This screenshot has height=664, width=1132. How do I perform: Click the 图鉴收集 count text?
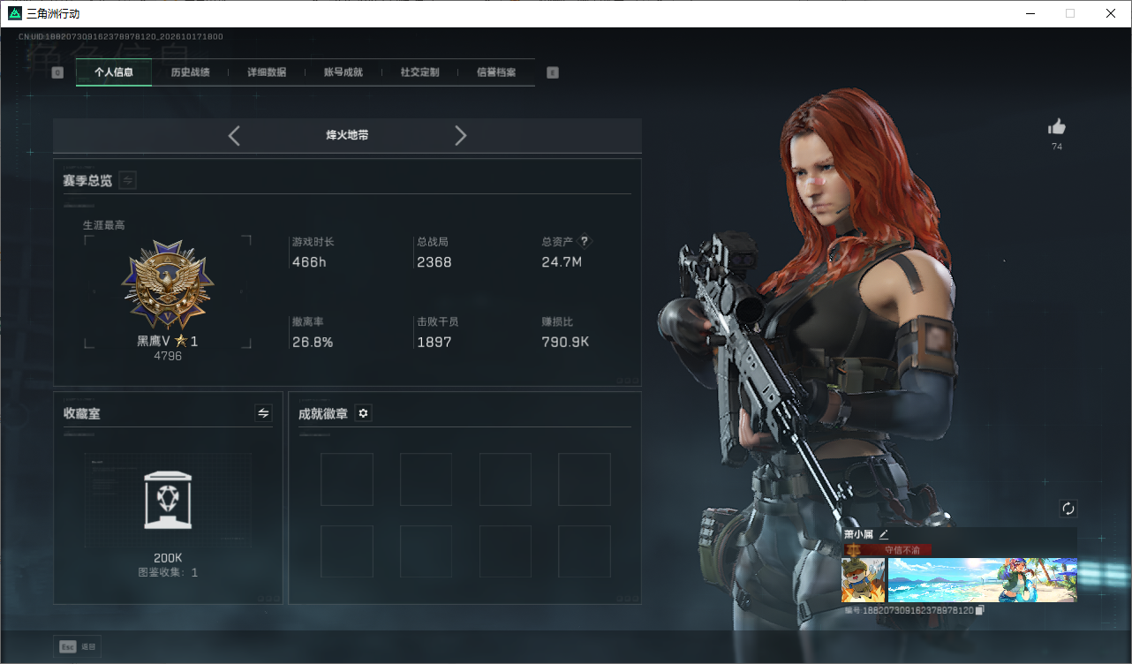[x=168, y=572]
